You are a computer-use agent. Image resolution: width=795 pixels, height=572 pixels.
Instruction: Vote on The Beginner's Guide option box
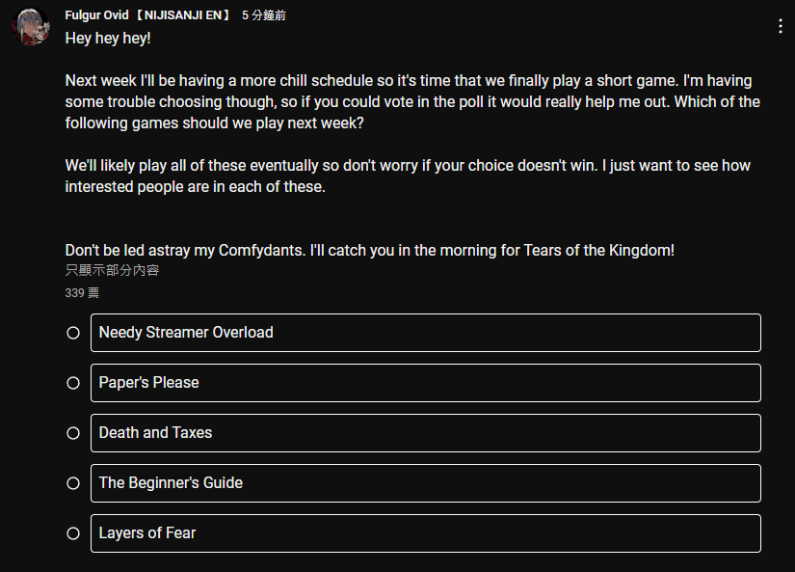[x=426, y=483]
